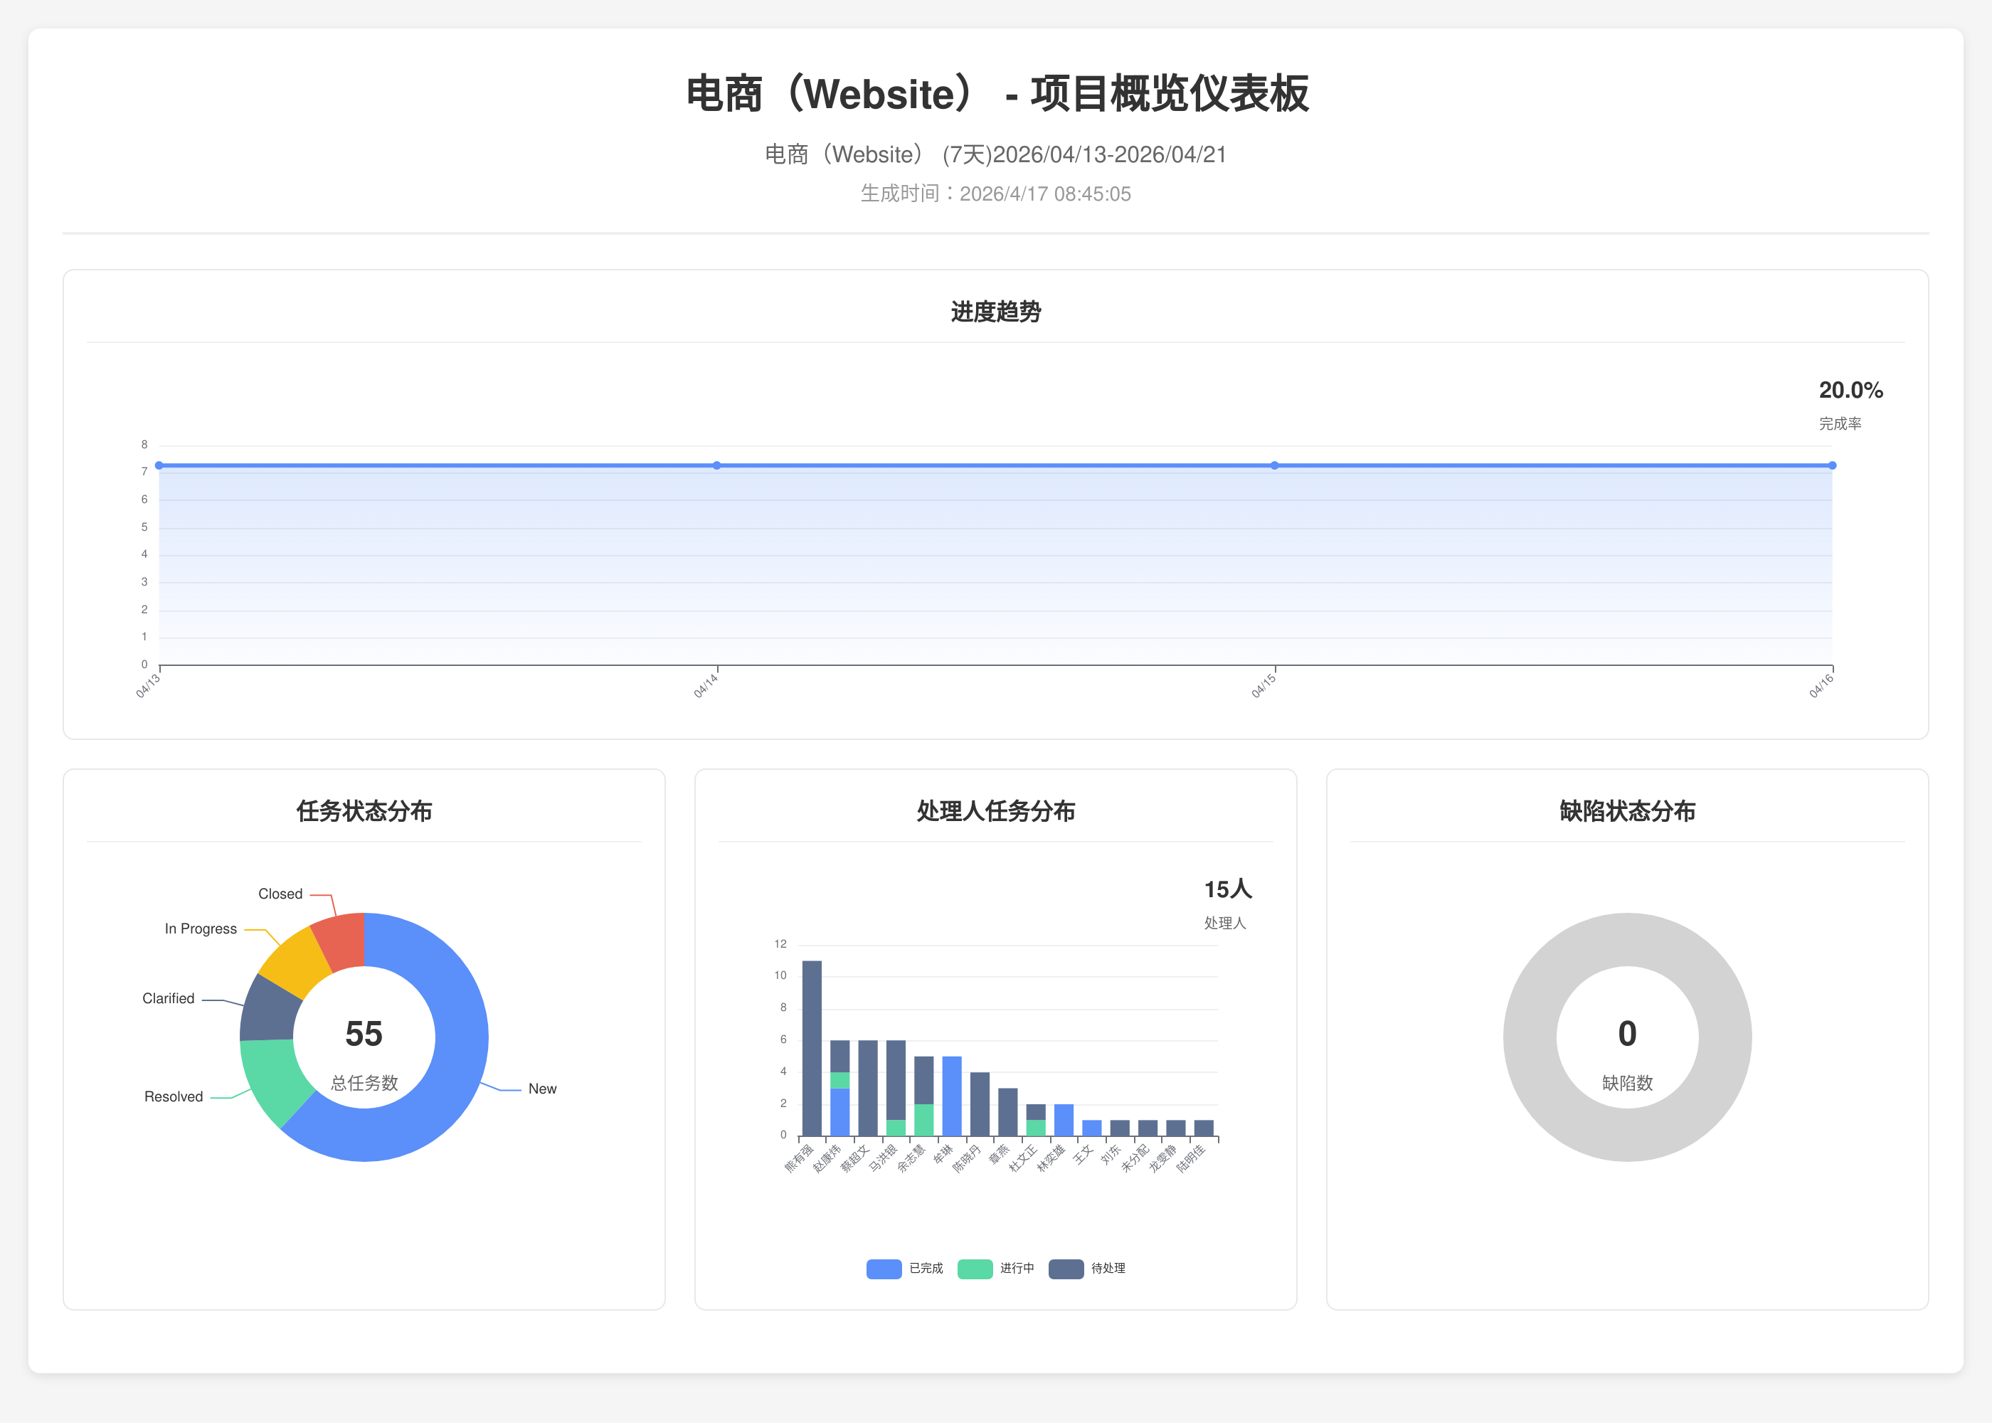This screenshot has height=1423, width=1992.
Task: Toggle the 进行中 legend series
Action: click(975, 1269)
